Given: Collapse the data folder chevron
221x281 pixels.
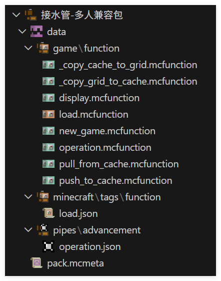Looking at the screenshot, I should [x=22, y=32].
